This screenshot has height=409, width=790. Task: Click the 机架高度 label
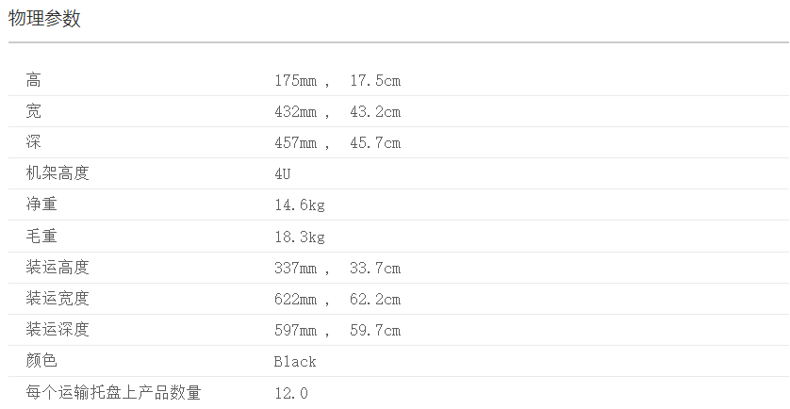click(x=58, y=174)
